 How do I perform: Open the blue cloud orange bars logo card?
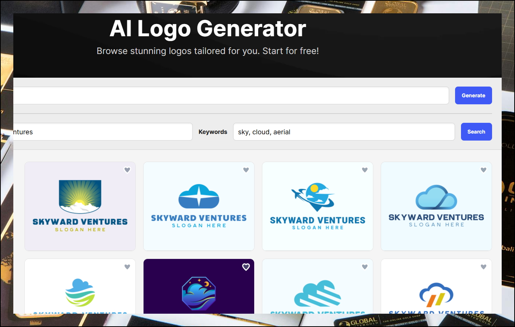pos(436,286)
